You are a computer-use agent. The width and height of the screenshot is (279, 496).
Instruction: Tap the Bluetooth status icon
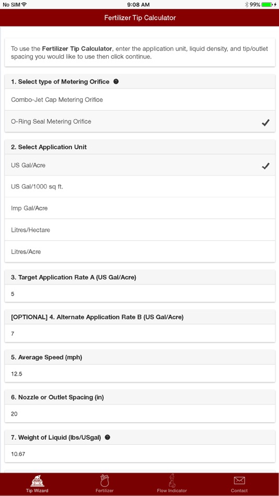pos(247,4)
